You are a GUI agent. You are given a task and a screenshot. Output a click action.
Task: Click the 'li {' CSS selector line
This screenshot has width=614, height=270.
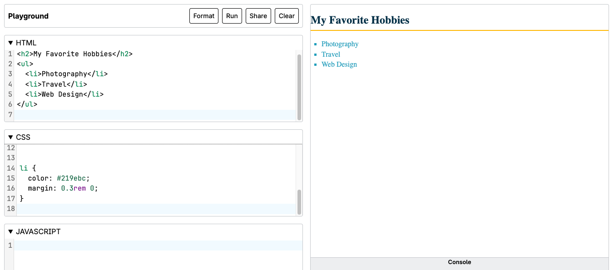(28, 168)
